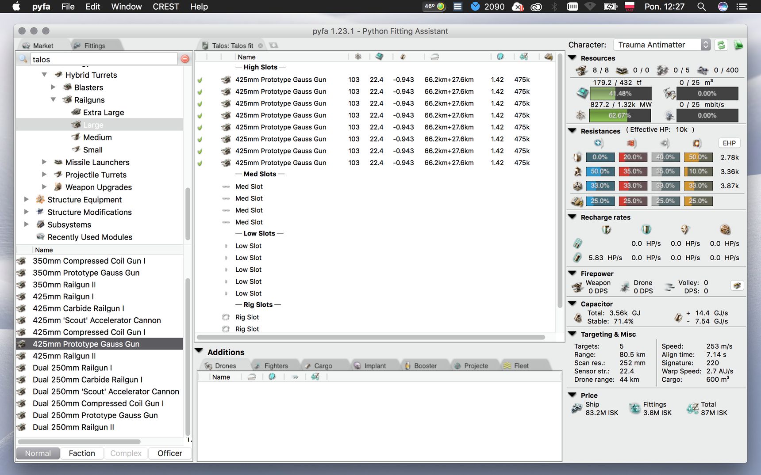761x475 pixels.
Task: Click the EM resistance column icon
Action: pos(599,143)
